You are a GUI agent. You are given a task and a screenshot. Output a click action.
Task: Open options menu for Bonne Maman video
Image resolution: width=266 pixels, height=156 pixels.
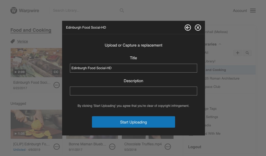tap(112, 146)
